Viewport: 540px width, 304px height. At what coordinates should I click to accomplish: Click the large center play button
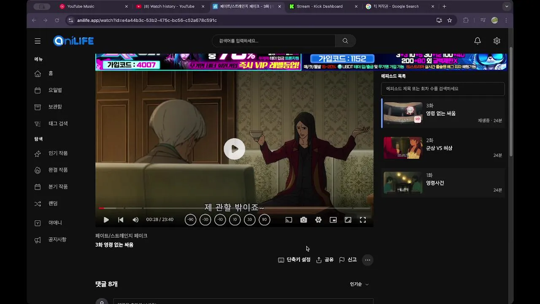point(234,149)
